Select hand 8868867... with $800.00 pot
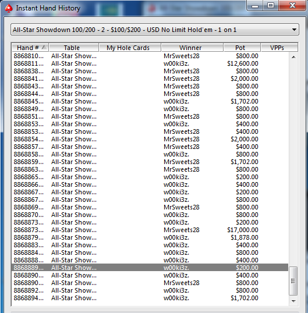The width and height of the screenshot is (308, 313). (150, 200)
